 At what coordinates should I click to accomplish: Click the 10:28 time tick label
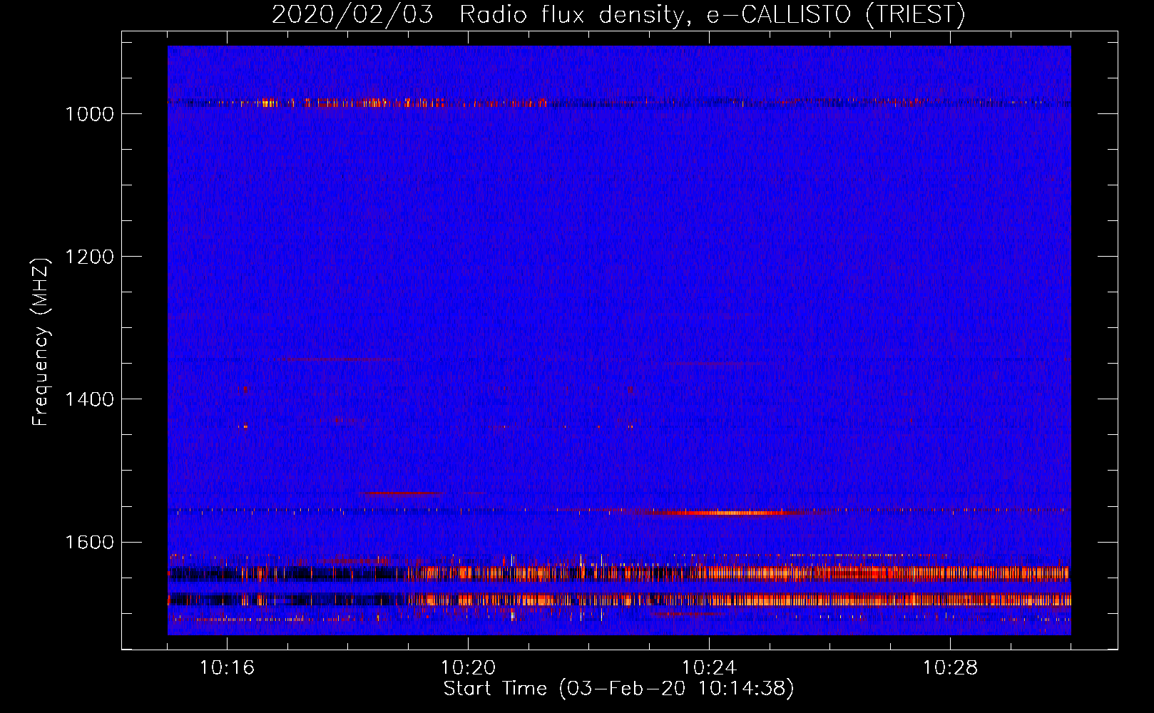950,668
